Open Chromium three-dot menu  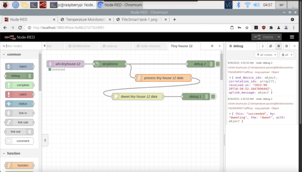click(294, 27)
